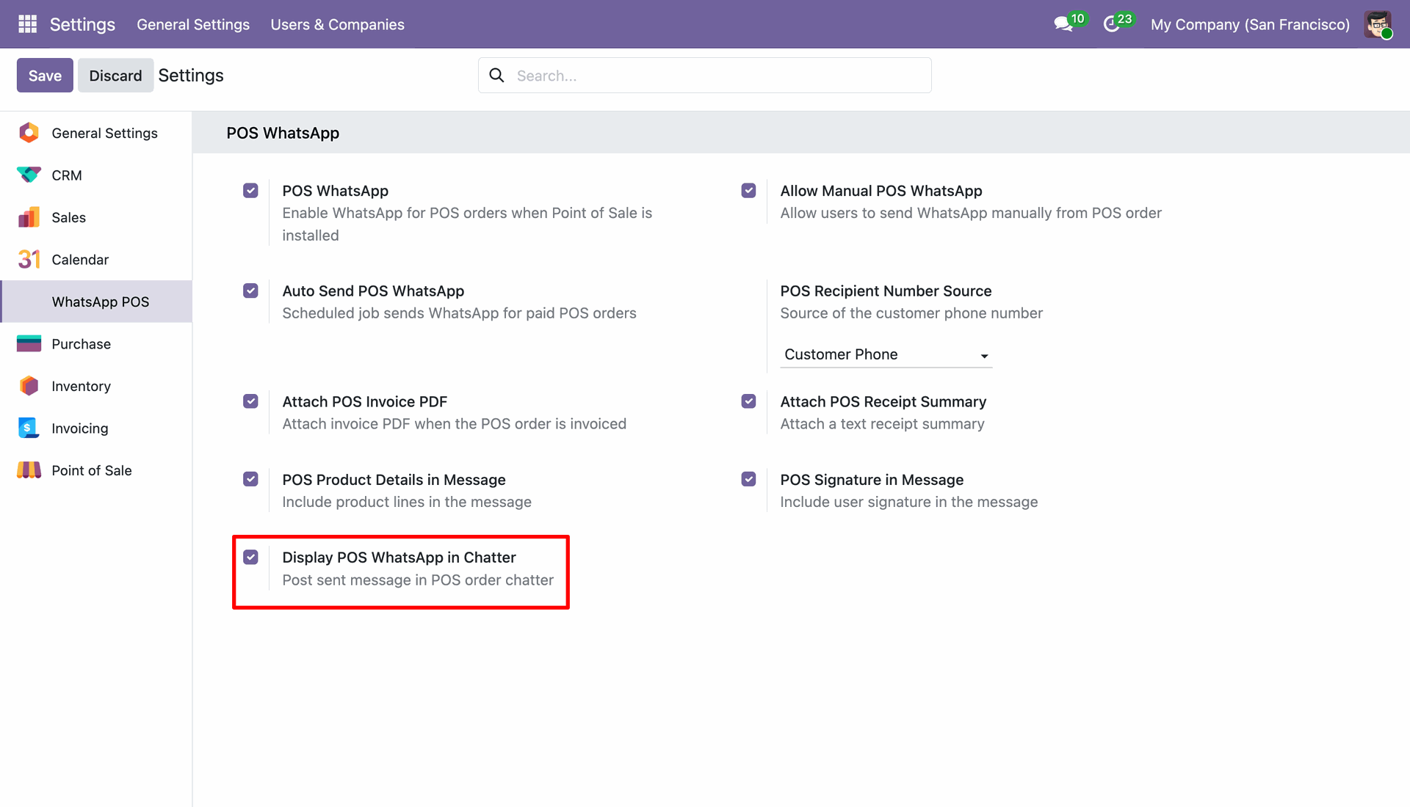This screenshot has width=1410, height=807.
Task: Click the Point of Sale app icon
Action: point(29,470)
